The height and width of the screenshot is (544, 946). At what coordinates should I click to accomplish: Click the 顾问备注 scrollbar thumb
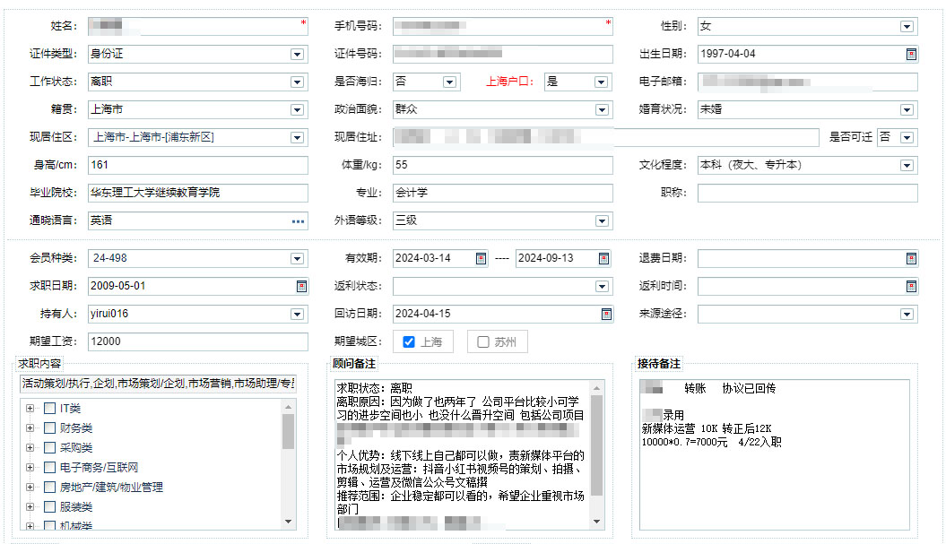click(596, 445)
